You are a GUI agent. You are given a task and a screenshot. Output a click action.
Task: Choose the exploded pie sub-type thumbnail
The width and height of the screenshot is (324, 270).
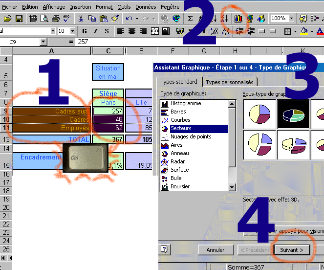tap(259, 145)
